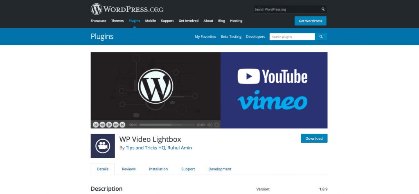Click the WP Video Lightbox camera icon
This screenshot has width=419, height=194.
(103, 146)
